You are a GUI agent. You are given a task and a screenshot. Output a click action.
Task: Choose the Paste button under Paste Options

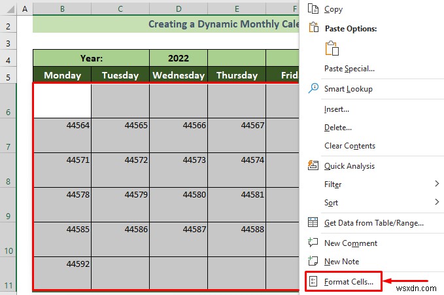pyautogui.click(x=332, y=48)
